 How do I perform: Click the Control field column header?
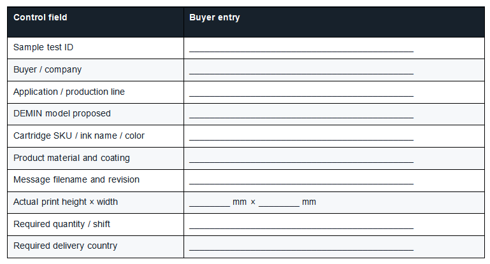40,17
